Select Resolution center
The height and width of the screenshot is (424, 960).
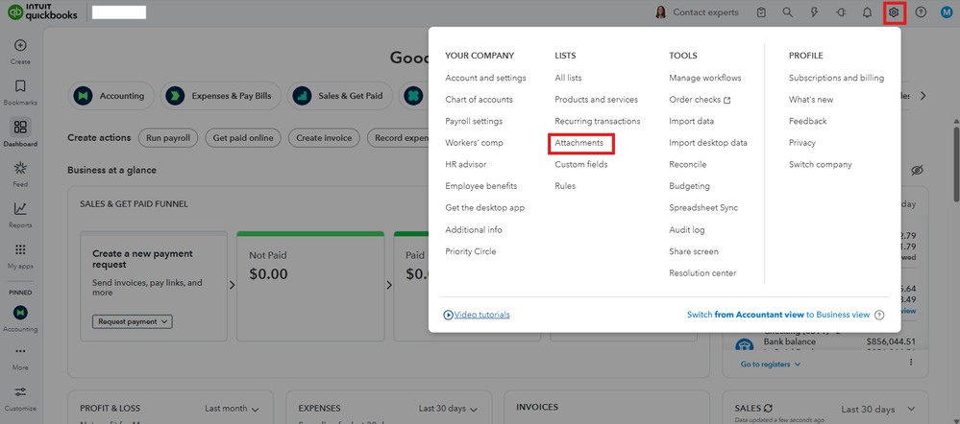pos(702,273)
